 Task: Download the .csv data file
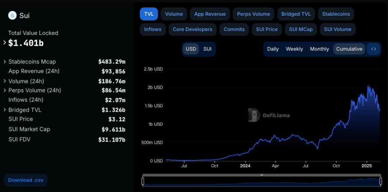click(25, 180)
